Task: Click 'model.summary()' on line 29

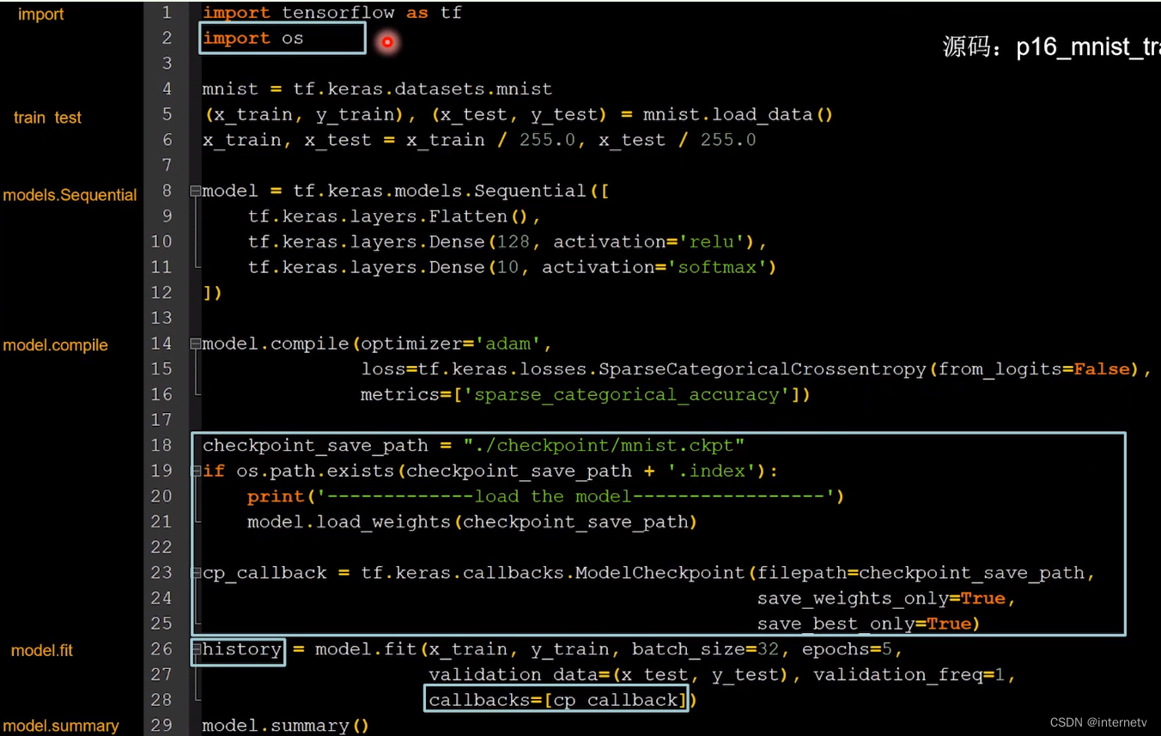Action: tap(287, 726)
